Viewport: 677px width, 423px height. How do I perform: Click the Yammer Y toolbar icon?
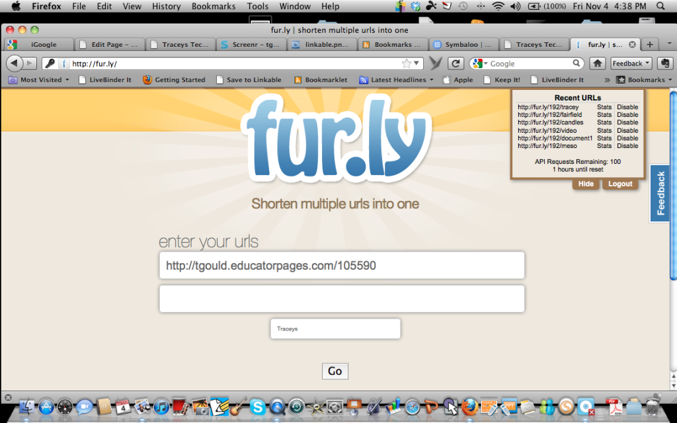[435, 63]
